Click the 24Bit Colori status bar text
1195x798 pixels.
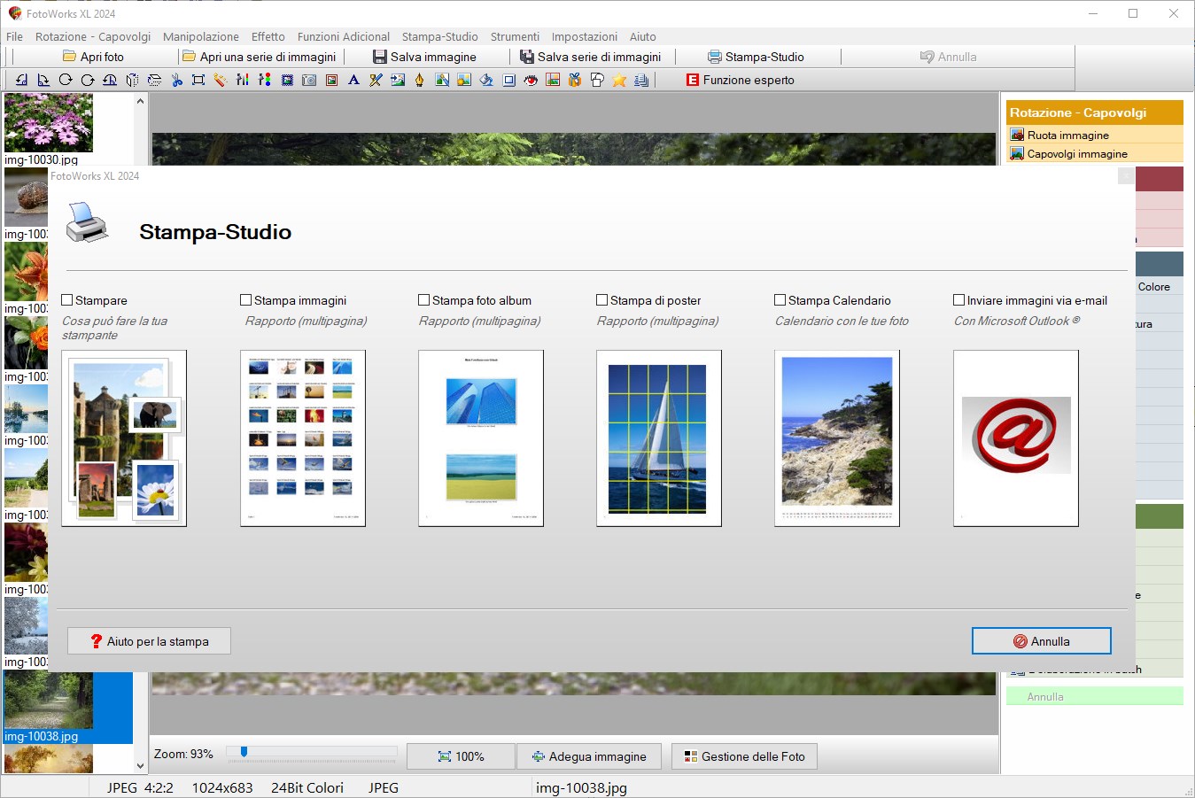pyautogui.click(x=307, y=787)
